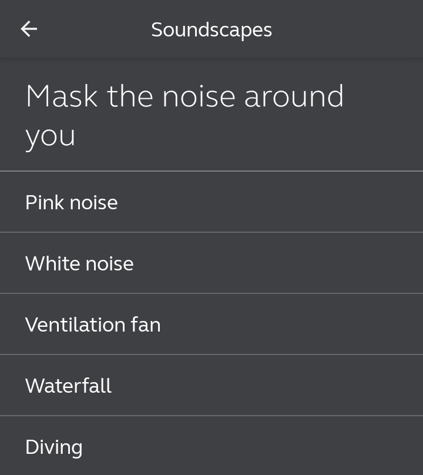
Task: Go back using the left arrow icon
Action: click(29, 29)
